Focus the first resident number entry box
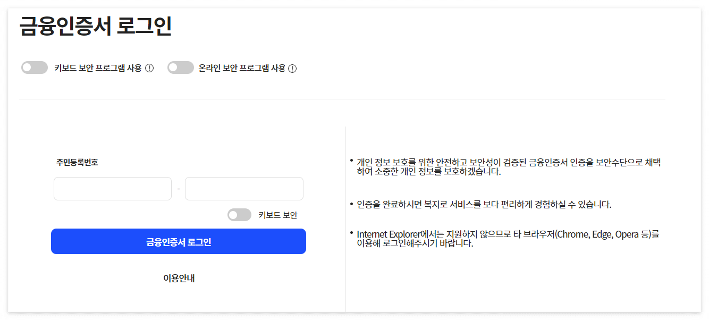 point(112,188)
